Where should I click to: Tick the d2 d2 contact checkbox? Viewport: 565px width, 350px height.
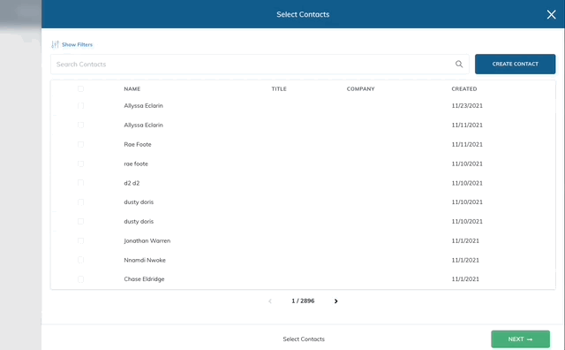coord(80,183)
